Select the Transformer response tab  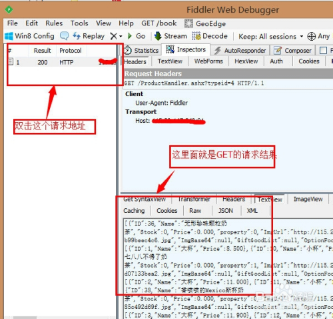pyautogui.click(x=194, y=199)
